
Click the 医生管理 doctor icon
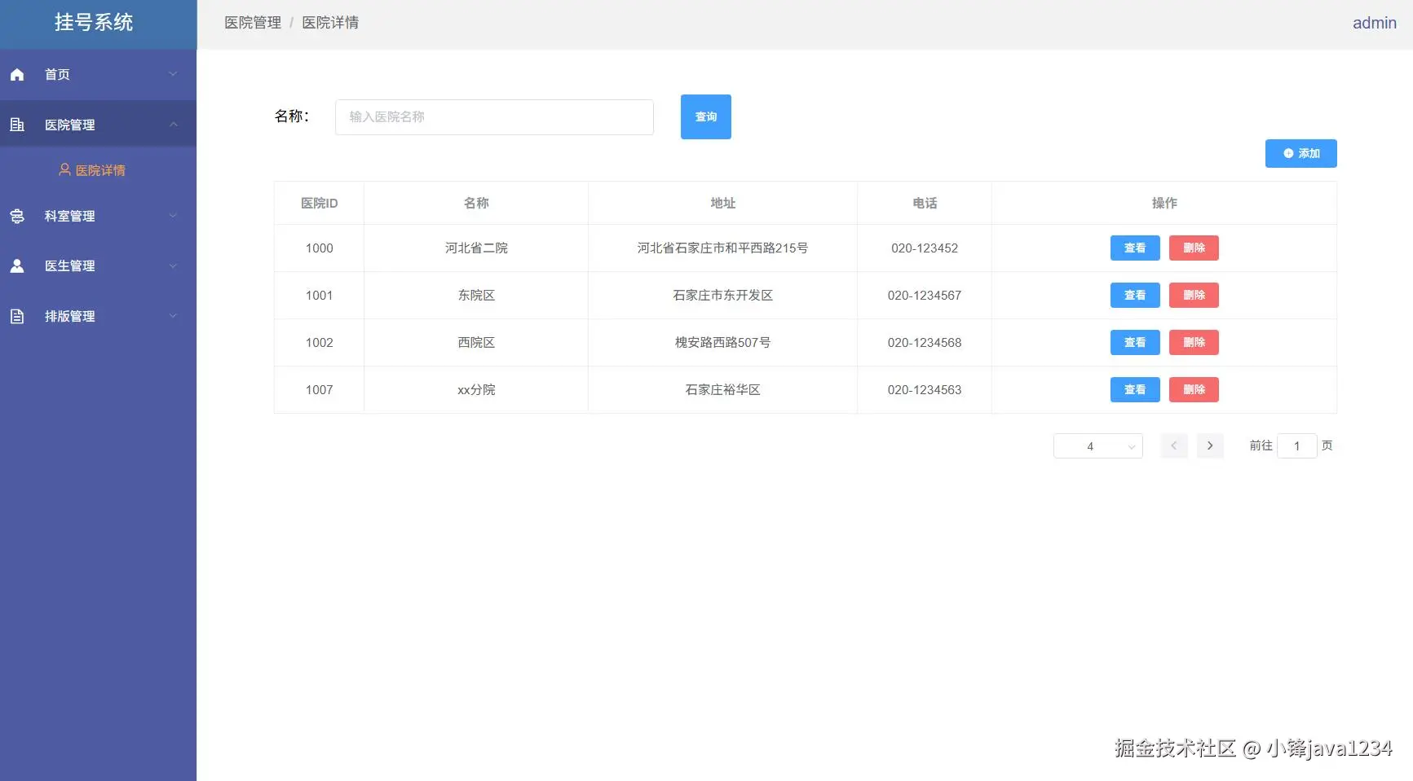(x=17, y=266)
